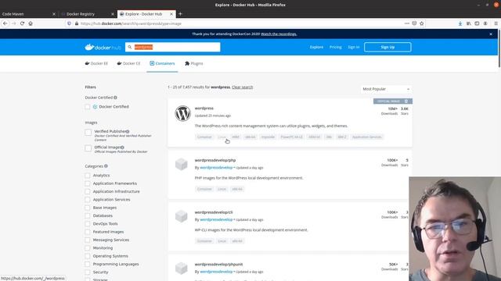Click wordpressdevelop publisher link under wordpressdevelop/php
501x281 pixels.
pos(216,168)
